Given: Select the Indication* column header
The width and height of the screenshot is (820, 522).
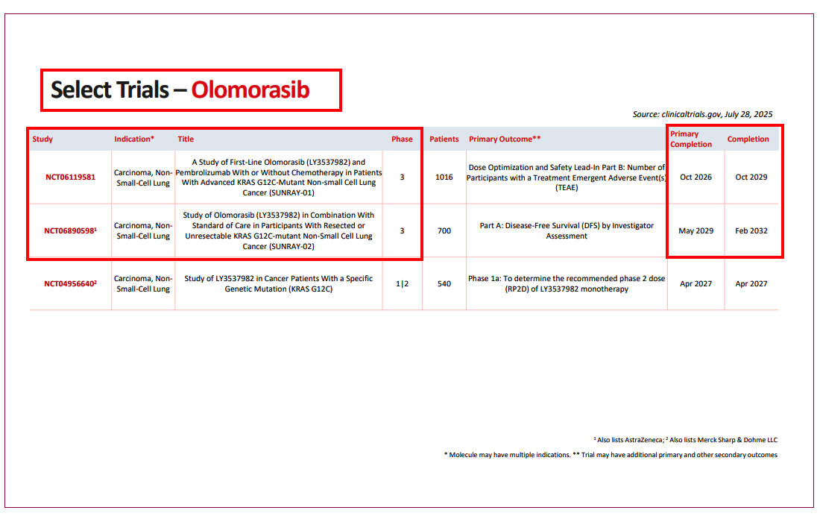Looking at the screenshot, I should pyautogui.click(x=134, y=139).
